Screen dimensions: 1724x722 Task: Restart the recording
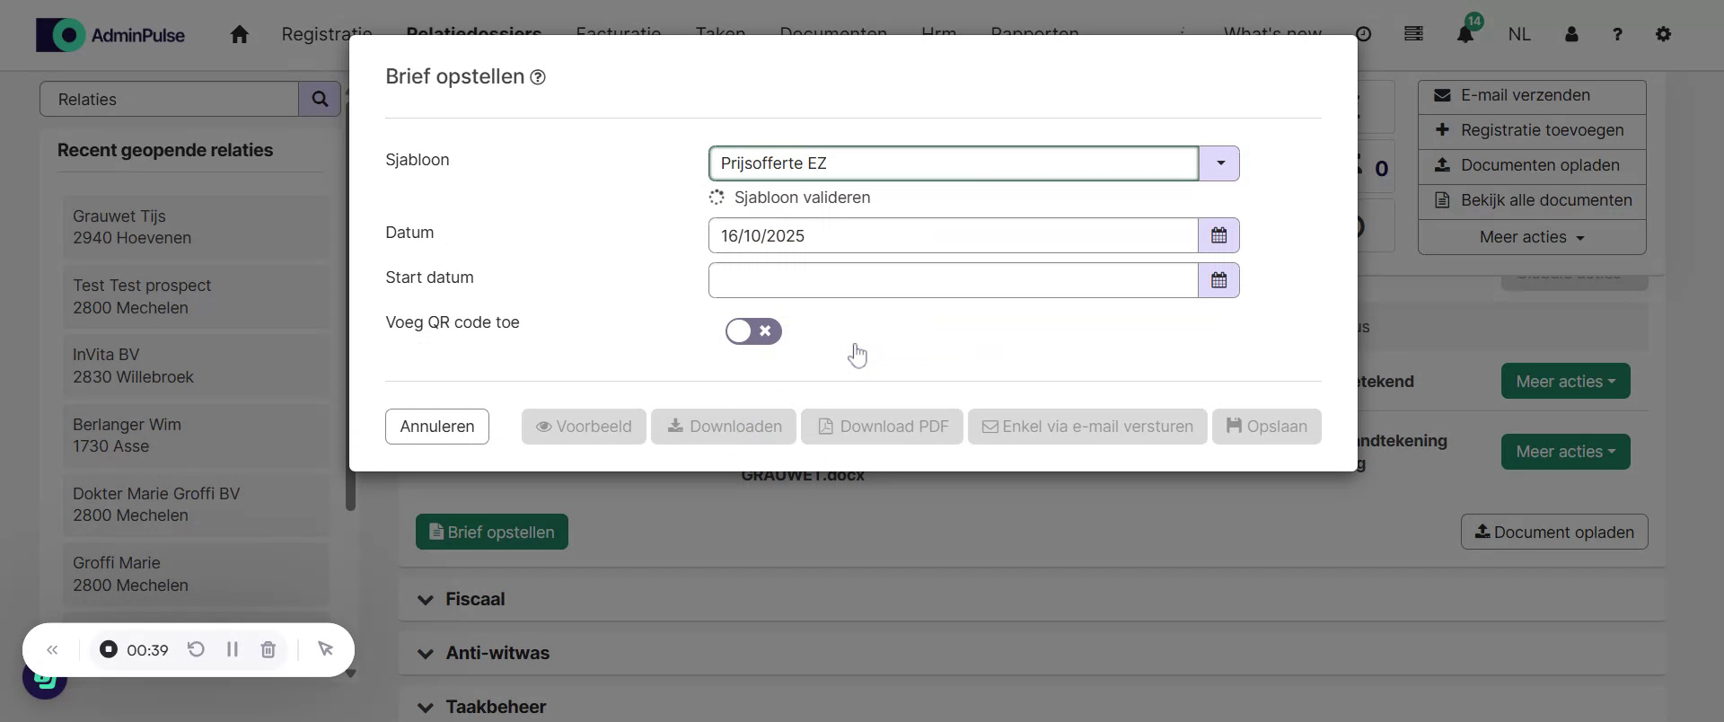(x=196, y=649)
